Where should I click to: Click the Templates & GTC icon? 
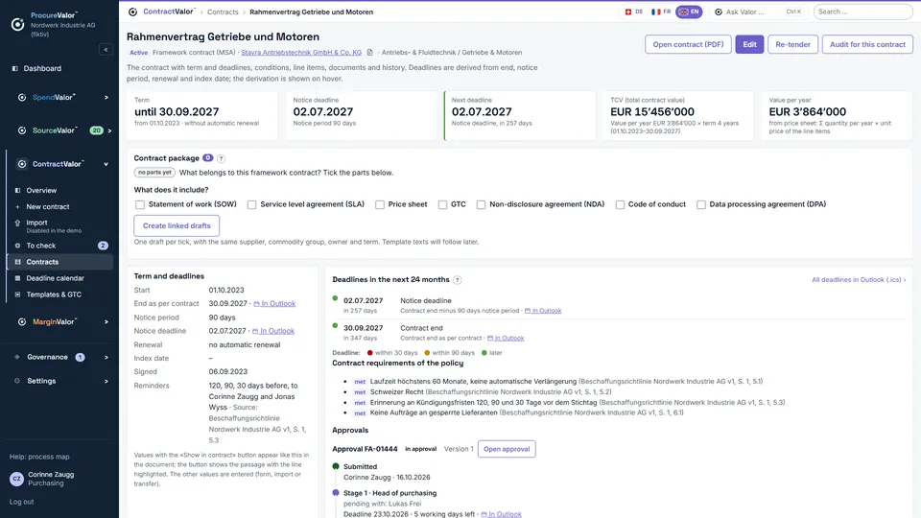click(x=17, y=294)
